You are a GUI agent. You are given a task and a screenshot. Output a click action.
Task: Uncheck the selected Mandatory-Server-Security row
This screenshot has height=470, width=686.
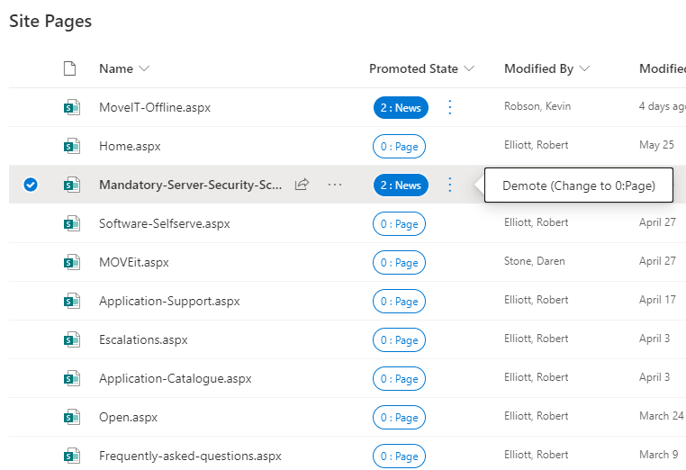pyautogui.click(x=31, y=185)
